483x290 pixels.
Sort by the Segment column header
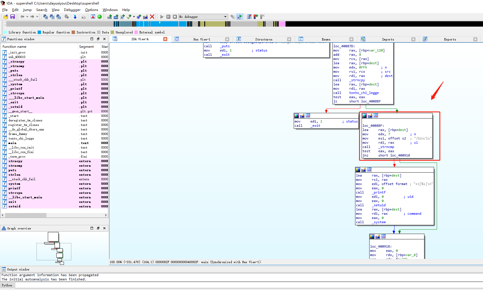tap(89, 46)
